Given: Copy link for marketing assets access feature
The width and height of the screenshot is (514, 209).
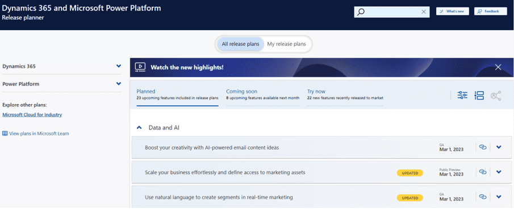Looking at the screenshot, I should pos(483,172).
